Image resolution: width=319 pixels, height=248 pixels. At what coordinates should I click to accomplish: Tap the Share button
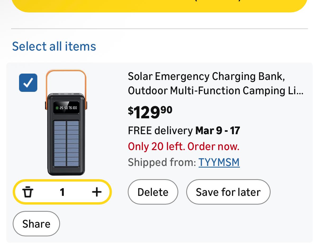coord(36,224)
